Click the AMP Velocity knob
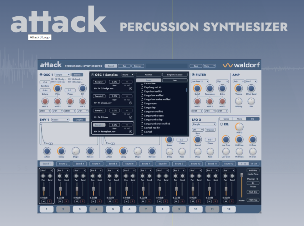 pos(239,101)
